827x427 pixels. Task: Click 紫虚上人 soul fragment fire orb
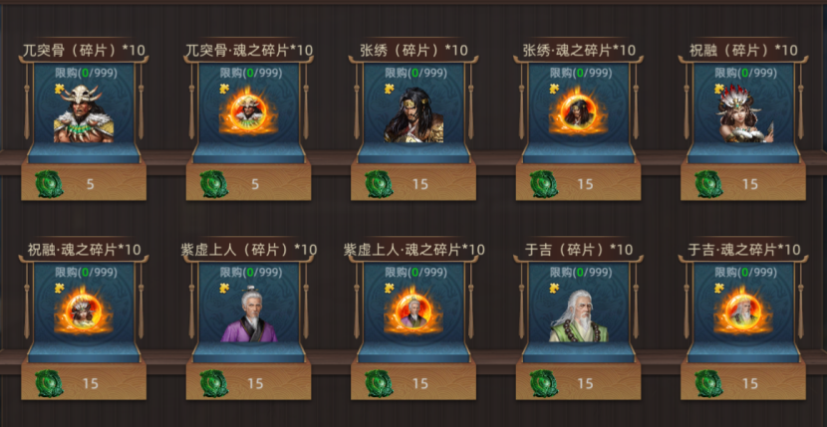click(x=413, y=313)
